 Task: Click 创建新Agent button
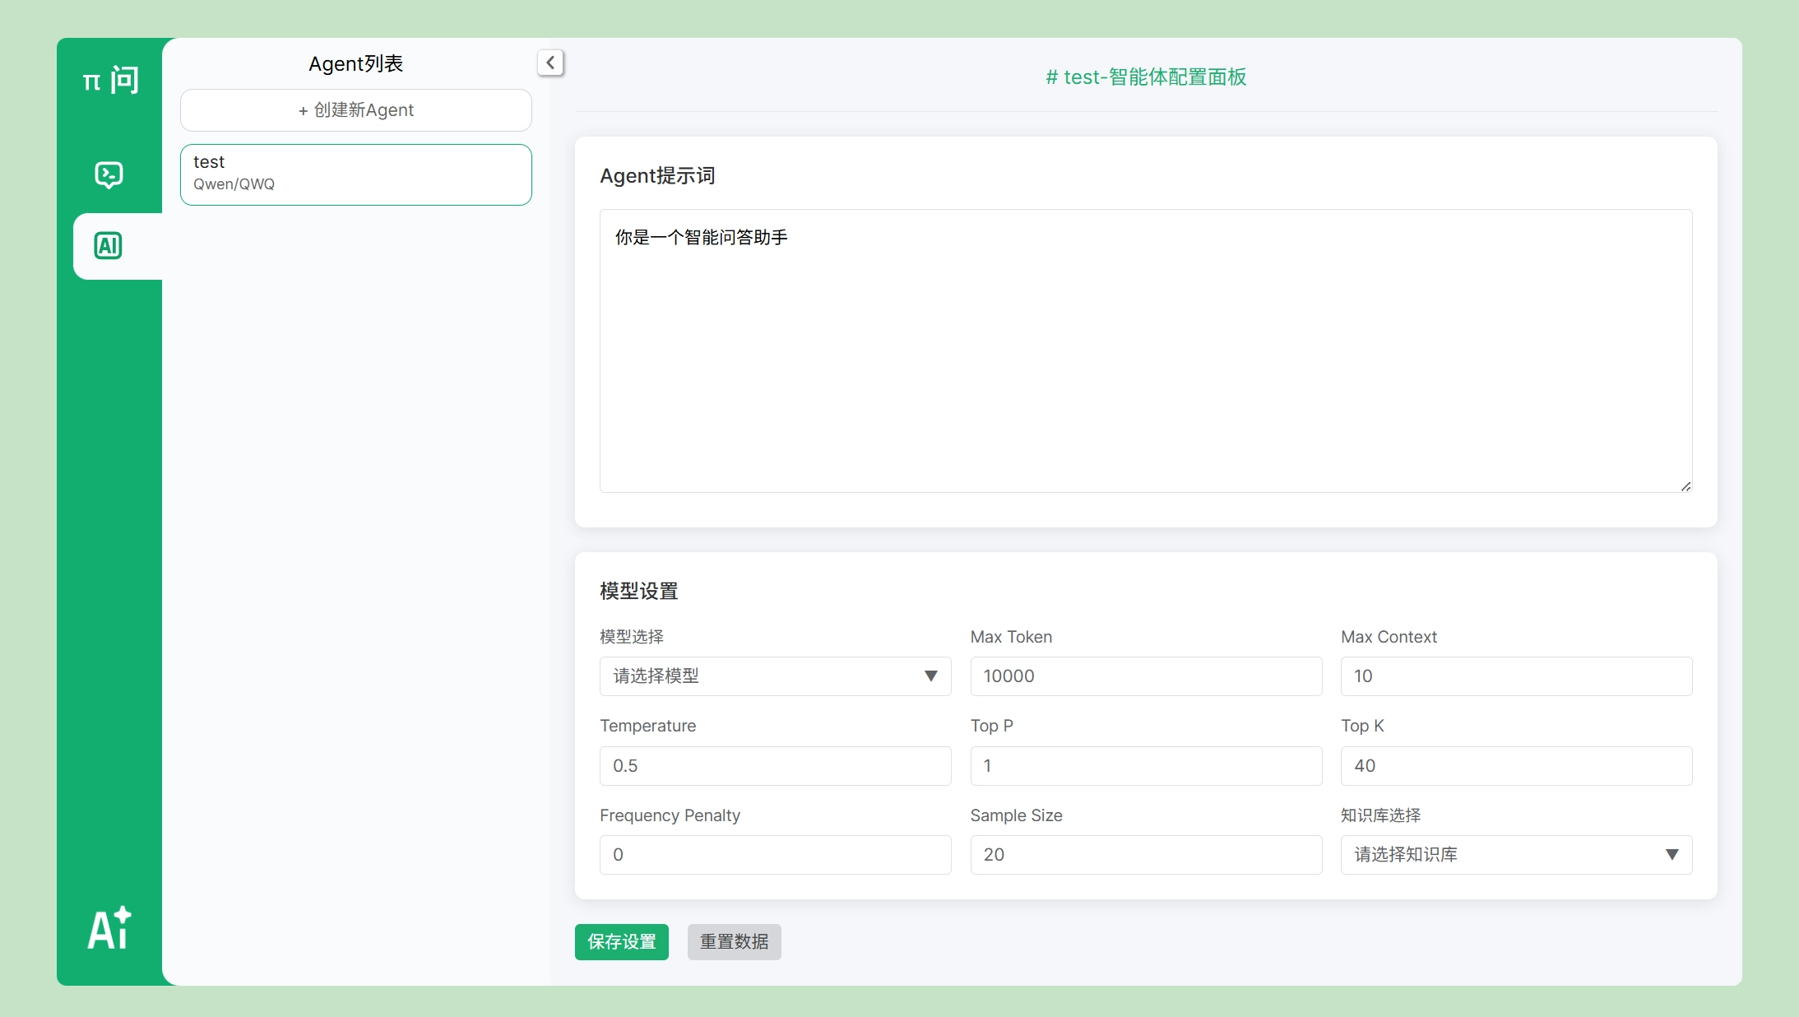pos(355,110)
